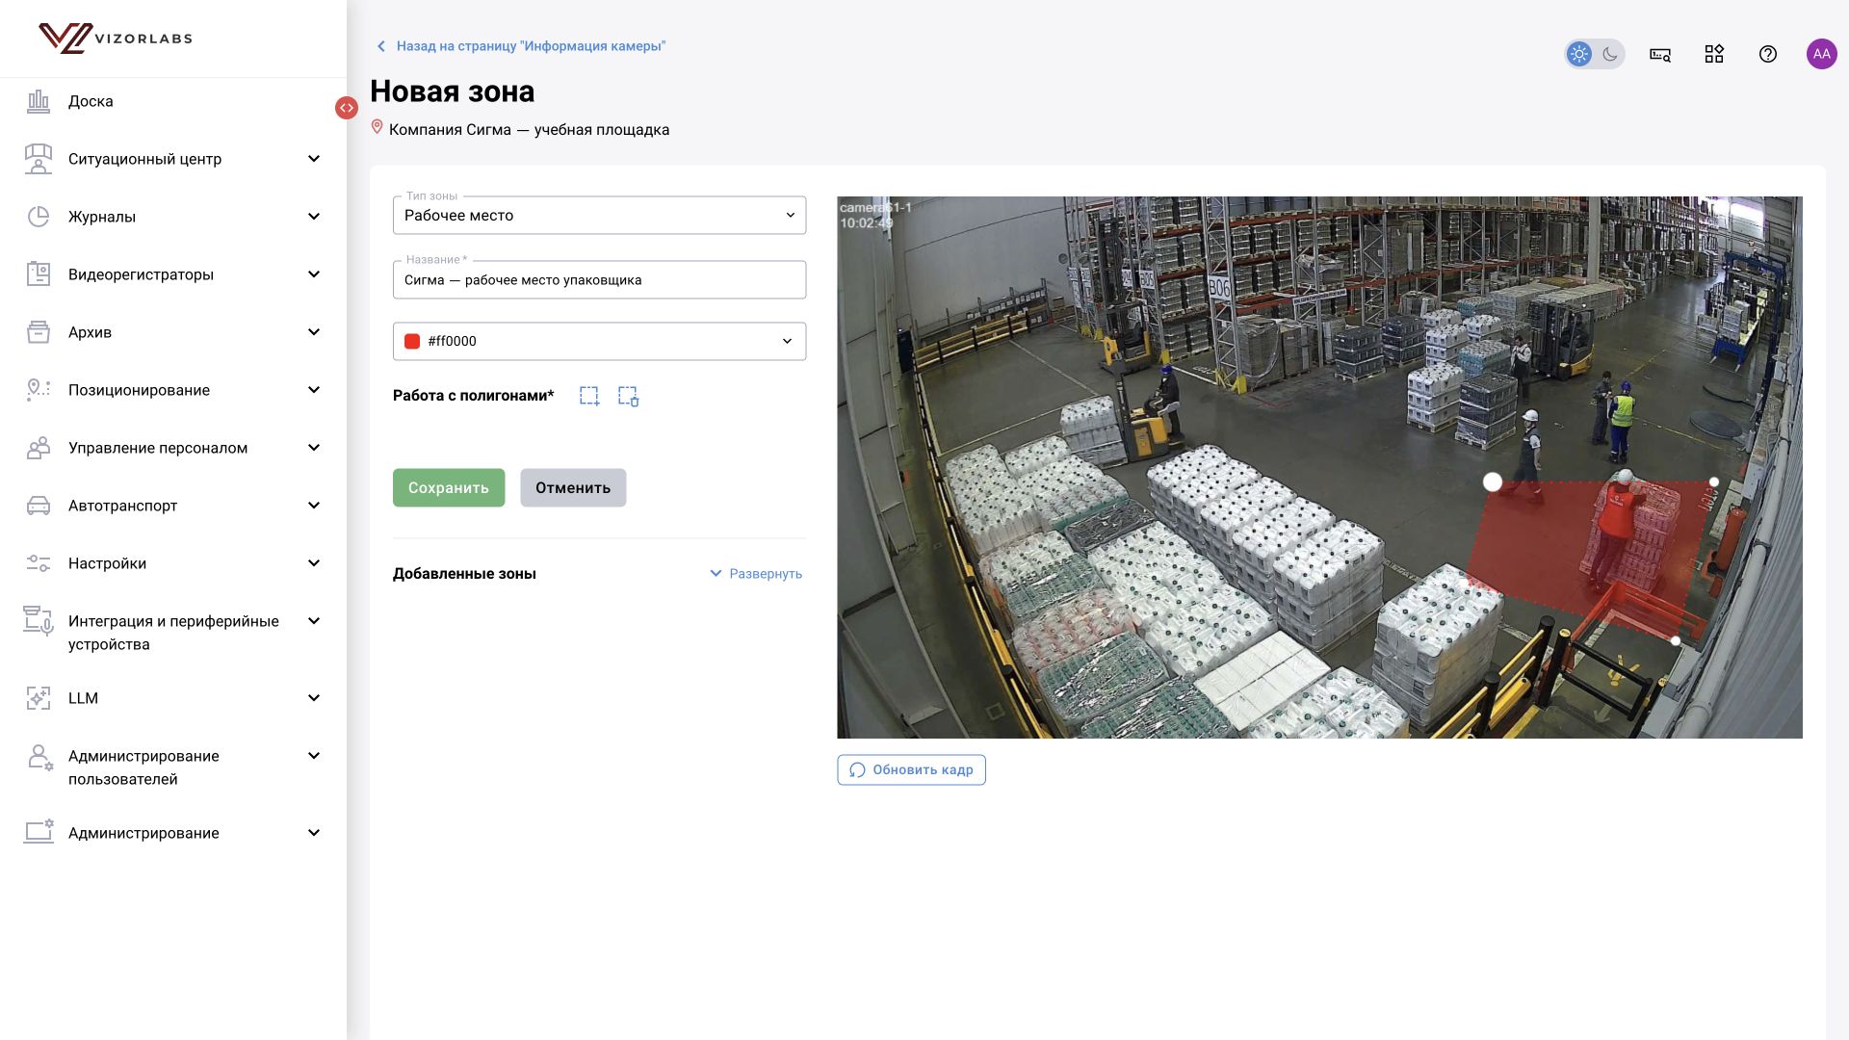Screen dimensions: 1849x1040
Task: Open the AA user avatar
Action: 1822,54
